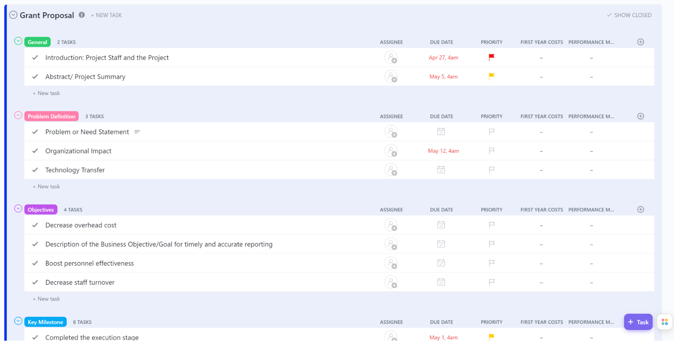This screenshot has height=341, width=674.
Task: Open assignee picker for Abstract/ Project Summary
Action: [391, 77]
